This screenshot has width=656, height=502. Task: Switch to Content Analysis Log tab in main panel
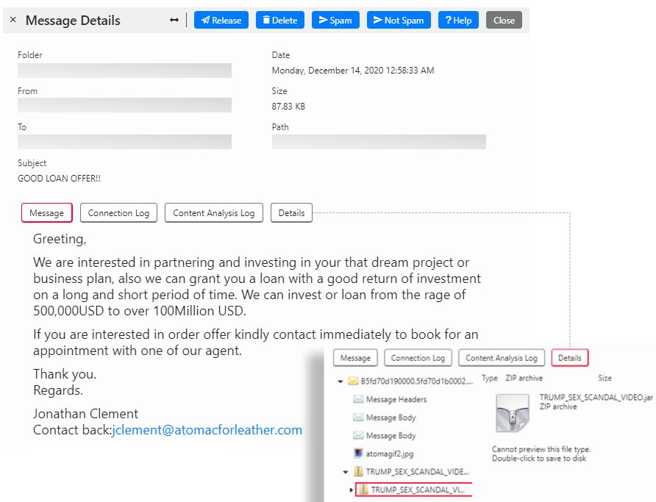click(213, 213)
